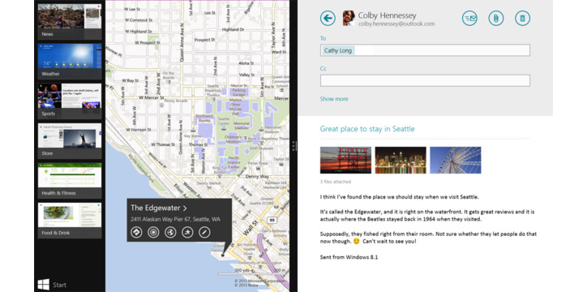The height and width of the screenshot is (292, 587).
Task: Switch to the News app
Action: [x=70, y=21]
